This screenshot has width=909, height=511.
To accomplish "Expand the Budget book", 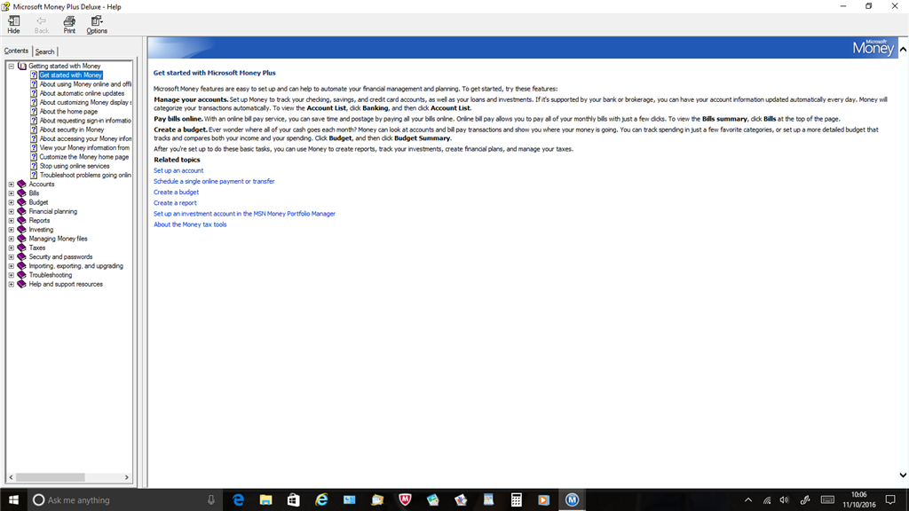I will (x=11, y=202).
